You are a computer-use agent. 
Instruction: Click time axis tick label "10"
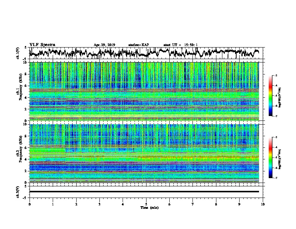(x=263, y=204)
